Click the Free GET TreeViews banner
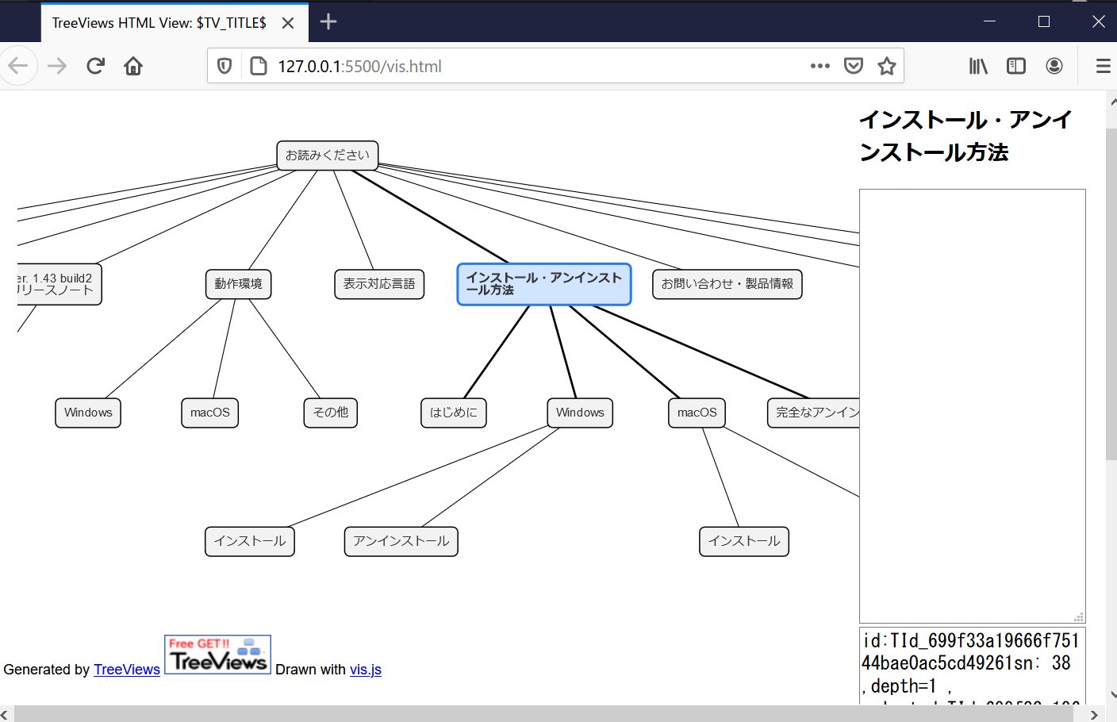 [x=218, y=655]
